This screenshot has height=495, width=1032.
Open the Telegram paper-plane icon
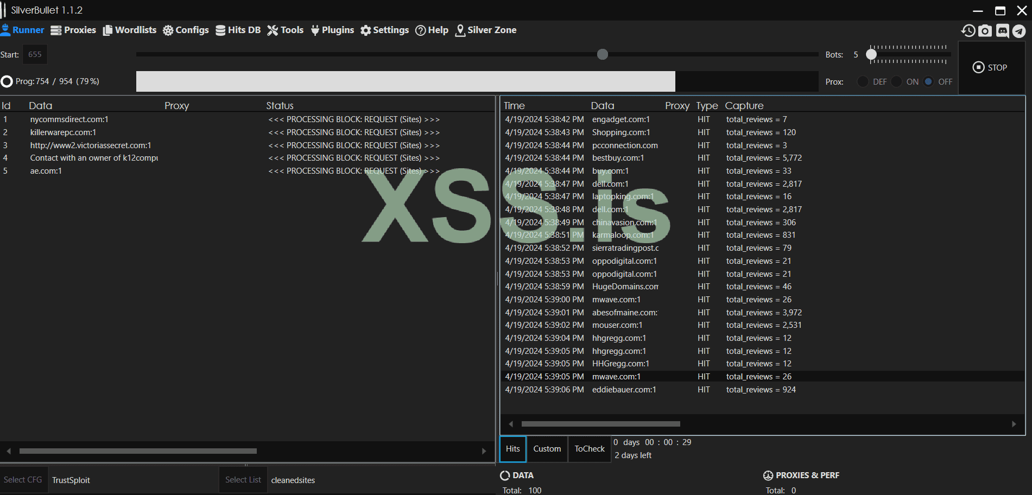pos(1019,31)
